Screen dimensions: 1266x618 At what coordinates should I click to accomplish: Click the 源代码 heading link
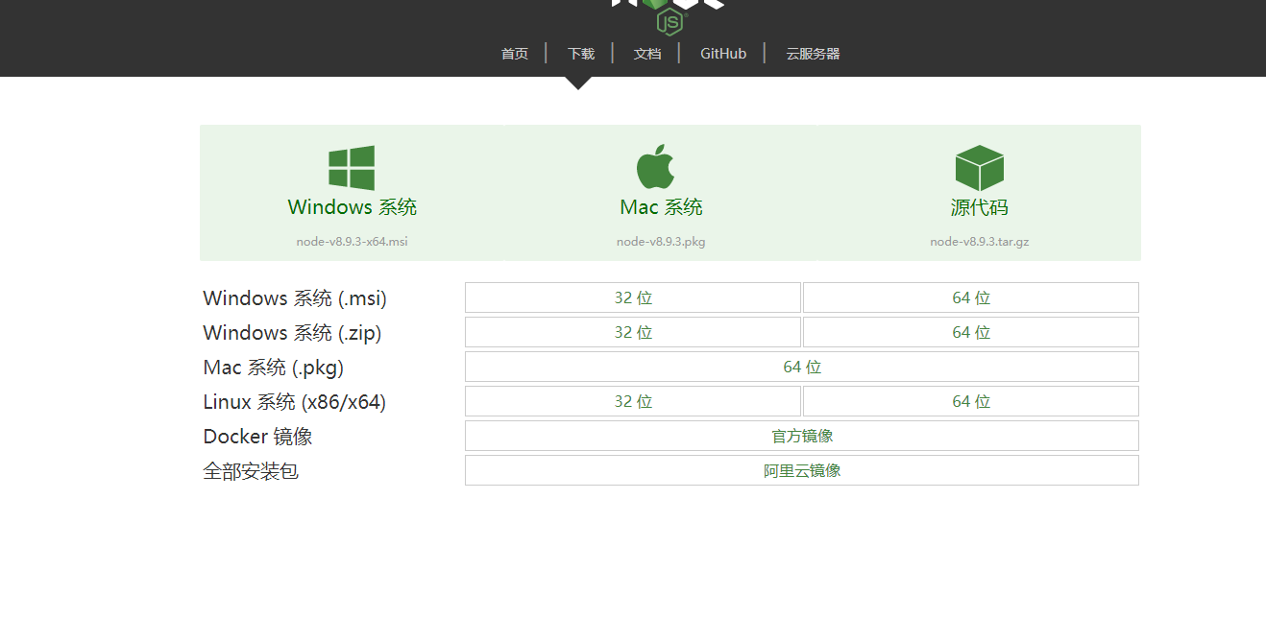coord(980,207)
